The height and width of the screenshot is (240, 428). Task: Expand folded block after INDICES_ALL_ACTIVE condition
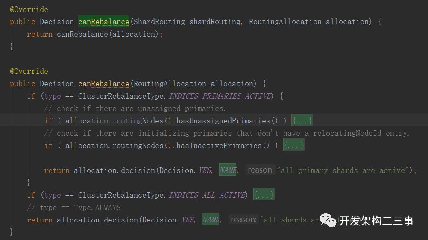[x=264, y=194]
